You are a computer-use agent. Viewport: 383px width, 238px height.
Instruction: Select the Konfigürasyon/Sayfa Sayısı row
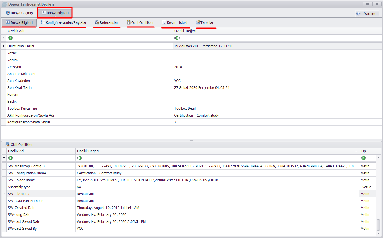click(x=191, y=122)
